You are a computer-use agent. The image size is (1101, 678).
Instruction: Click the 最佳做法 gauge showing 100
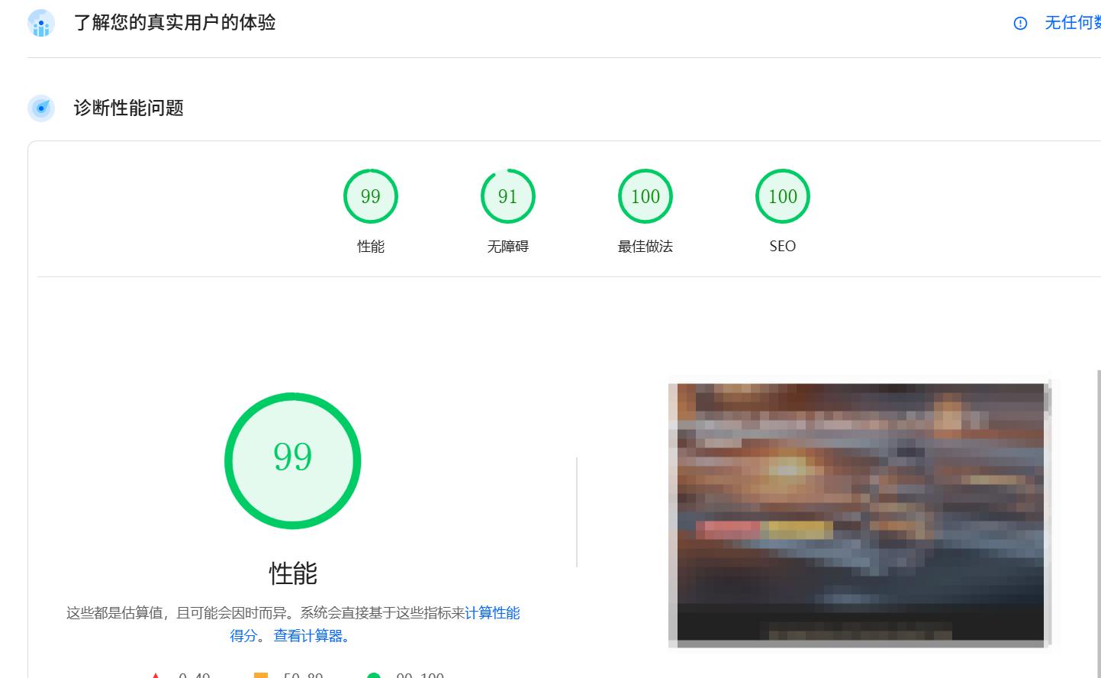(x=645, y=196)
